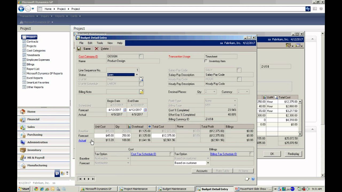342x192 pixels.
Task: Click the red X Delete icon
Action: click(x=96, y=49)
